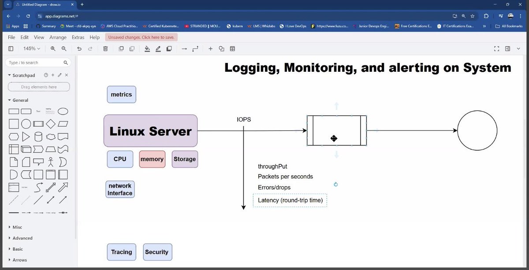Select the Undo icon in the toolbar
The image size is (529, 270).
click(79, 48)
